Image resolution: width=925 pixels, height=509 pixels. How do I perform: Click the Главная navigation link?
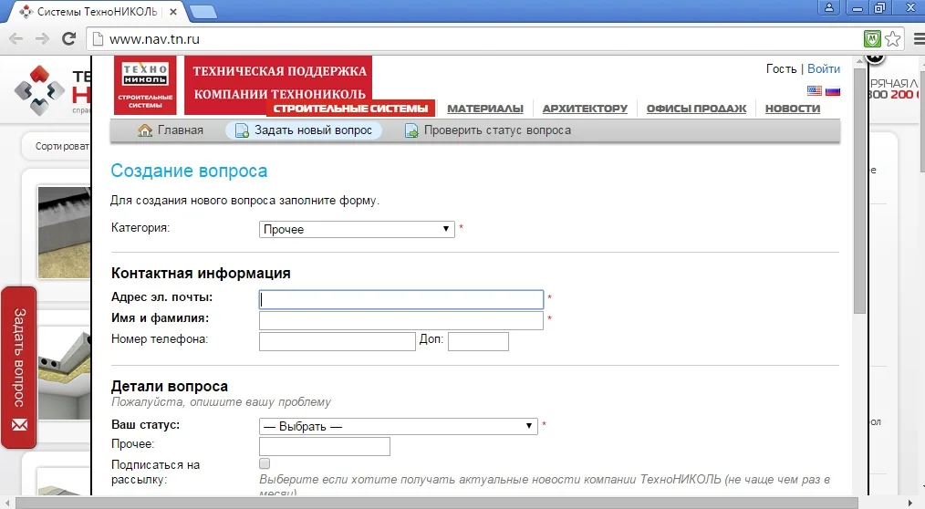pos(180,130)
